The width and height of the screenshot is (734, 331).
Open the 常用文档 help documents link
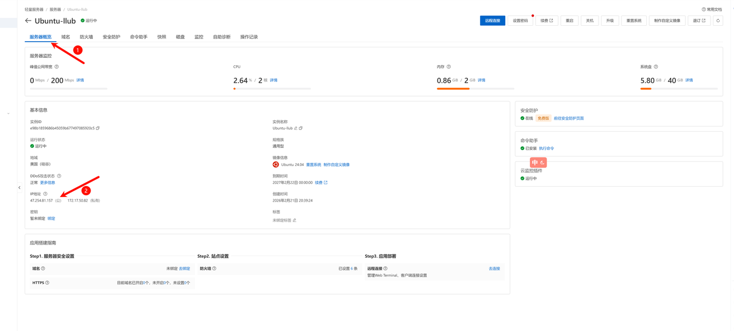pos(712,10)
